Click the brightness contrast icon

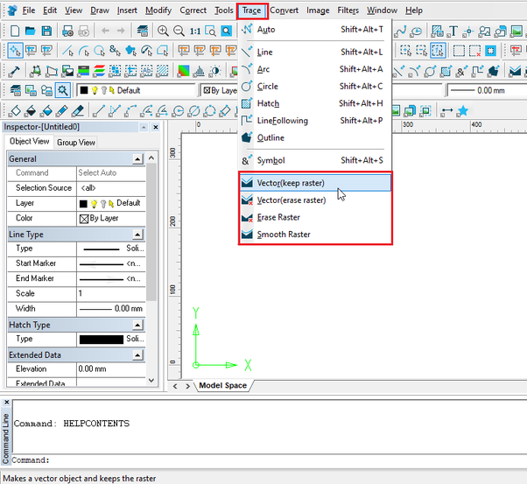point(214,71)
